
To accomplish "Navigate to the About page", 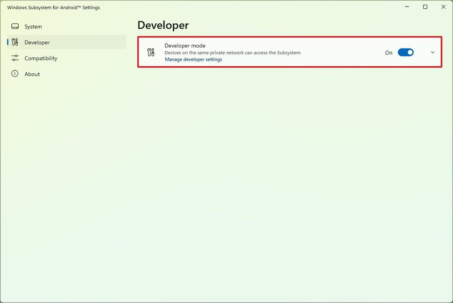I will coord(32,74).
